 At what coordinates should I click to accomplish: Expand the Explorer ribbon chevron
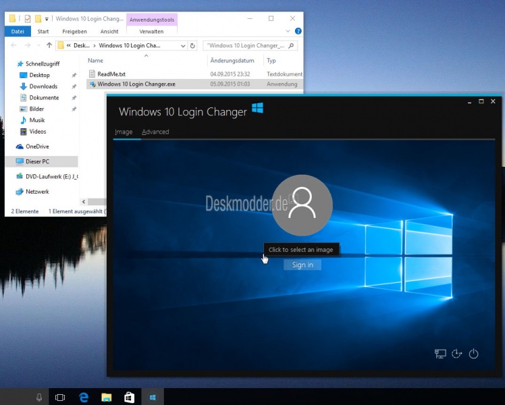[x=288, y=31]
